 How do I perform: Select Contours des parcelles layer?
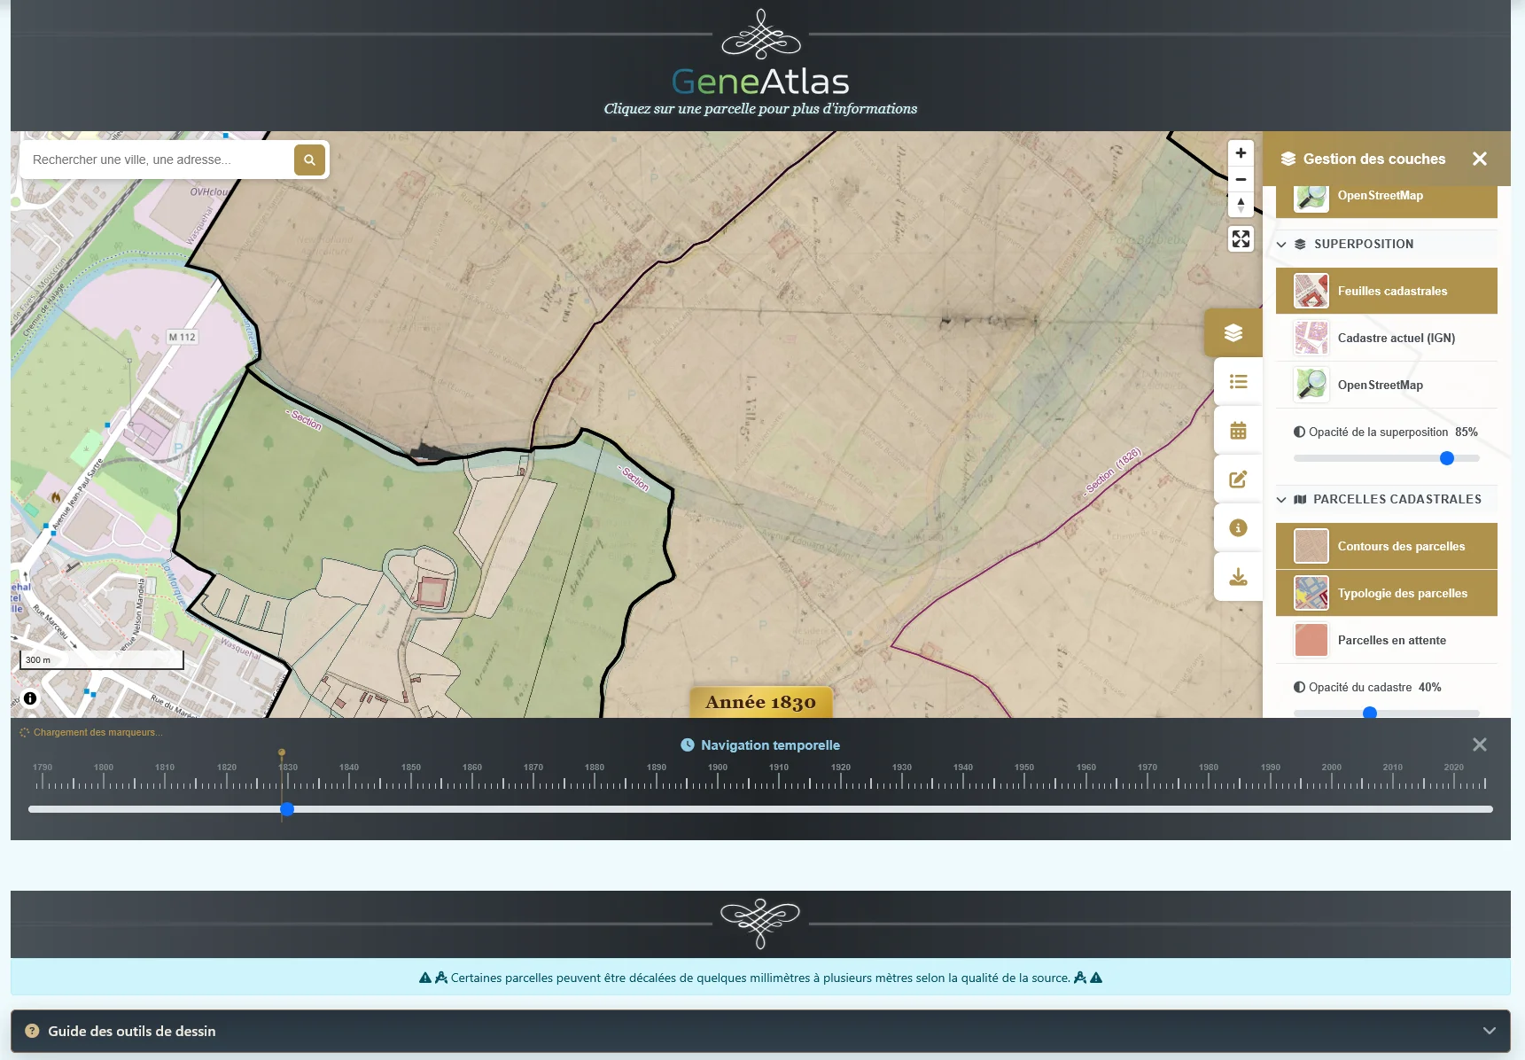click(1386, 546)
